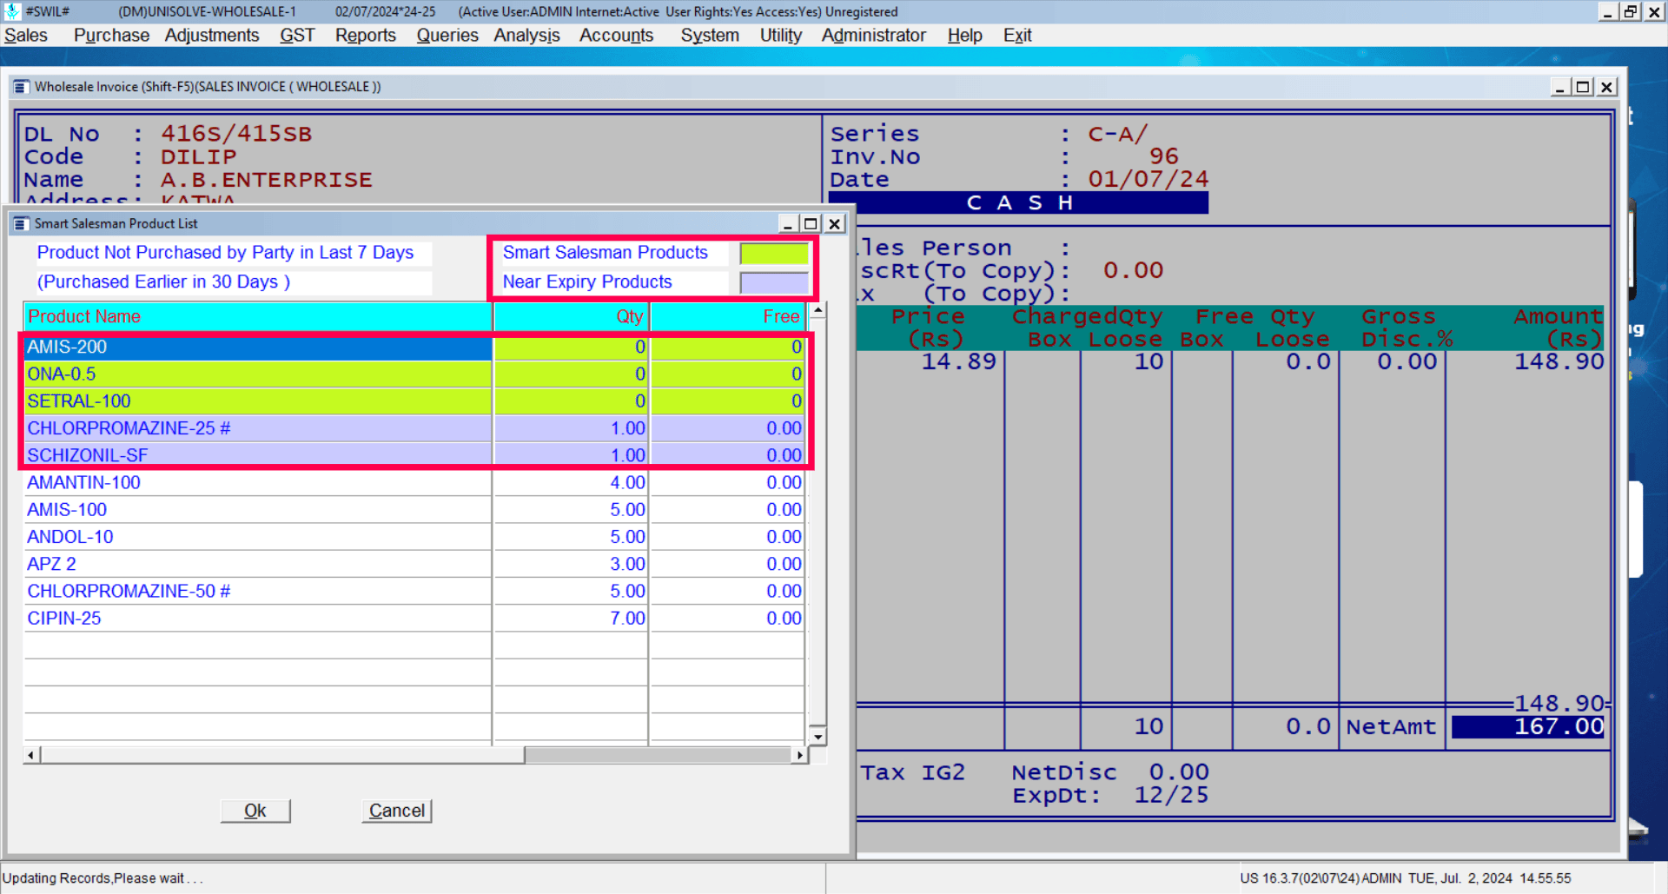Close the Wholesale Invoice window
Screen dimensions: 1668x894
click(1607, 87)
